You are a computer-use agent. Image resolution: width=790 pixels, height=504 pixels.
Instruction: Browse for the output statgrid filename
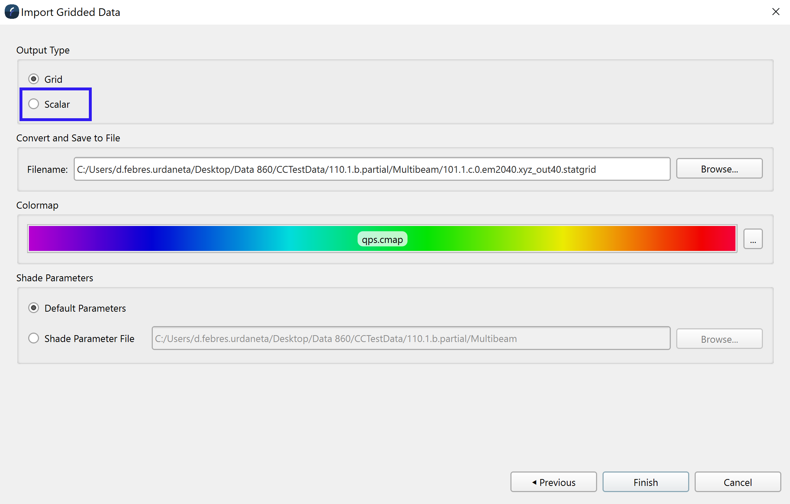[719, 169]
